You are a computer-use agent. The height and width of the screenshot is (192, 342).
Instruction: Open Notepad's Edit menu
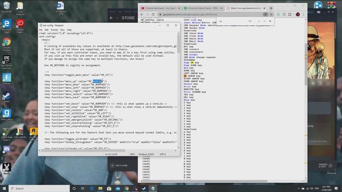click(x=46, y=30)
